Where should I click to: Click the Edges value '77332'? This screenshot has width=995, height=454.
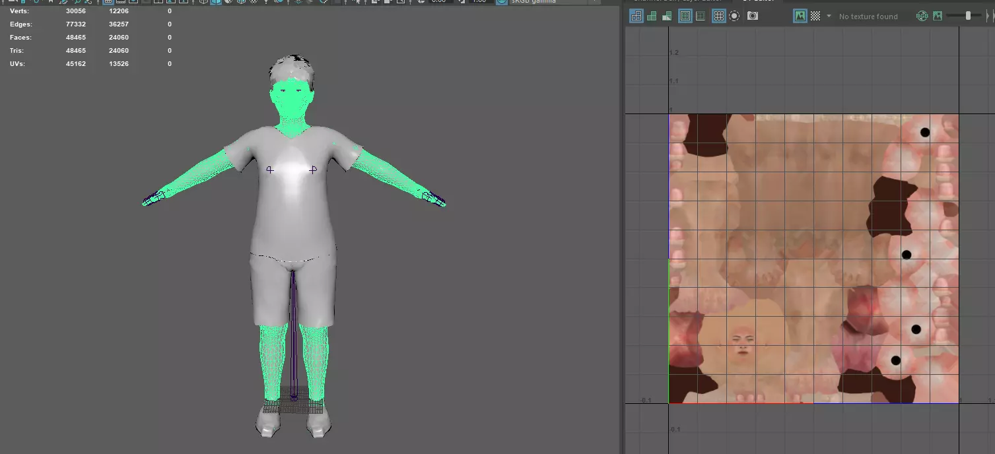pyautogui.click(x=76, y=24)
